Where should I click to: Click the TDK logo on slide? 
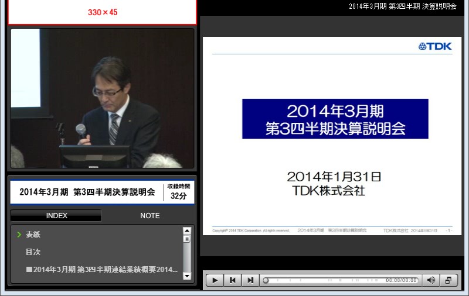[435, 46]
